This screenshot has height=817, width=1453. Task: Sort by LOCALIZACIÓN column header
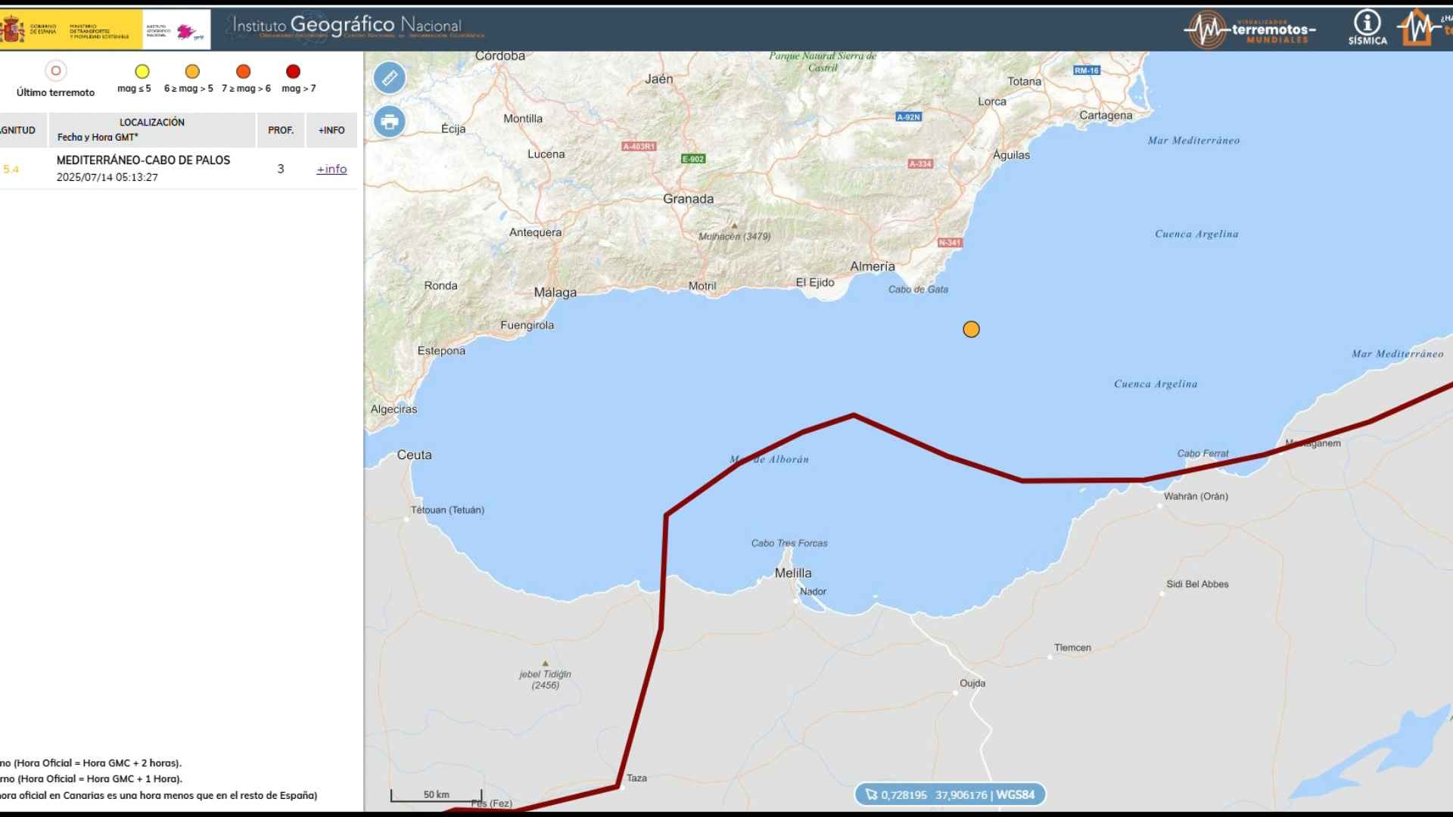tap(151, 123)
